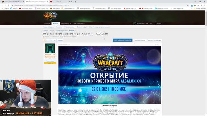The image size is (207, 116).
Task: Click the Перейти к новому link
Action: pyautogui.click(x=139, y=40)
